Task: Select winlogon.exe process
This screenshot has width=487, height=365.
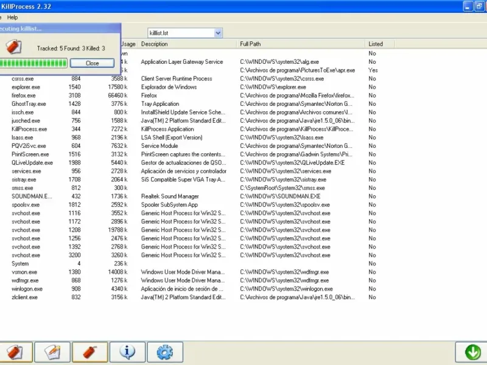Action: pos(27,288)
